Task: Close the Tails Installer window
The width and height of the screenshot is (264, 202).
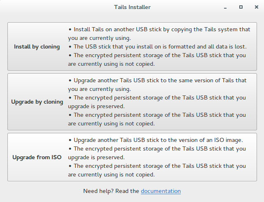Action: 256,7
